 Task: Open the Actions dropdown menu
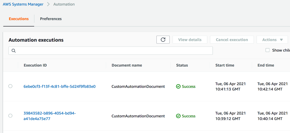coord(272,40)
